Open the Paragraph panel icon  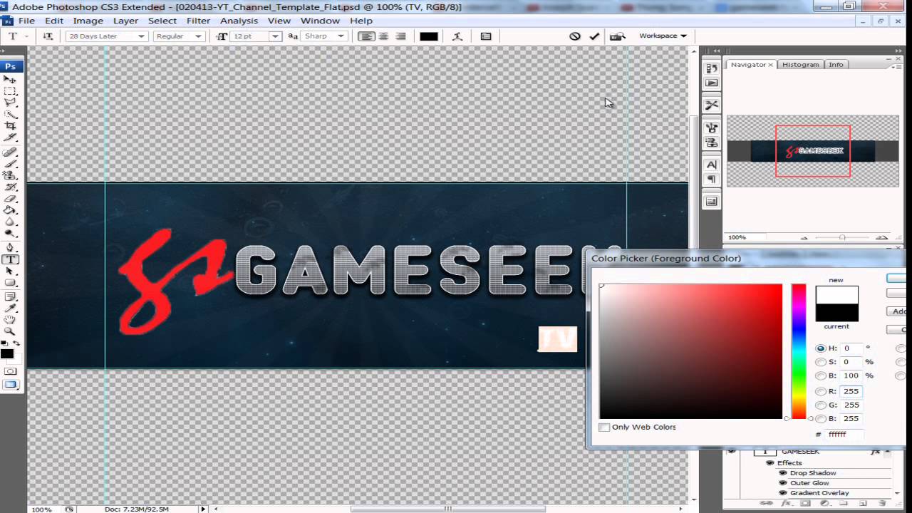click(712, 179)
